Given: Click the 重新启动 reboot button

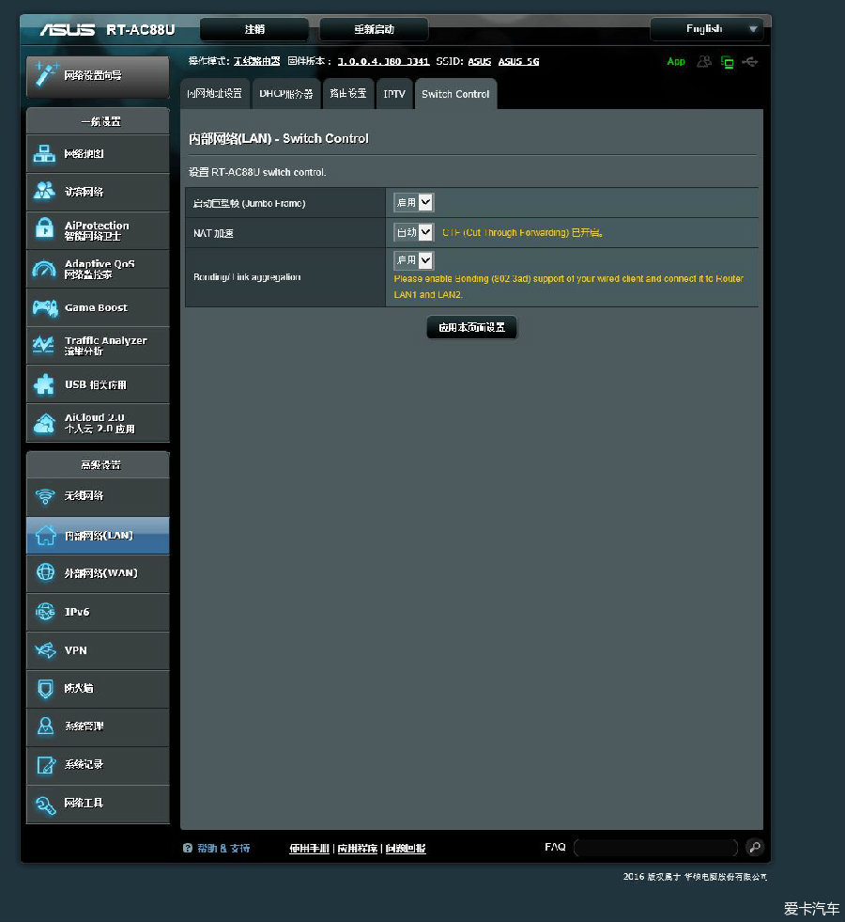Looking at the screenshot, I should (x=374, y=29).
